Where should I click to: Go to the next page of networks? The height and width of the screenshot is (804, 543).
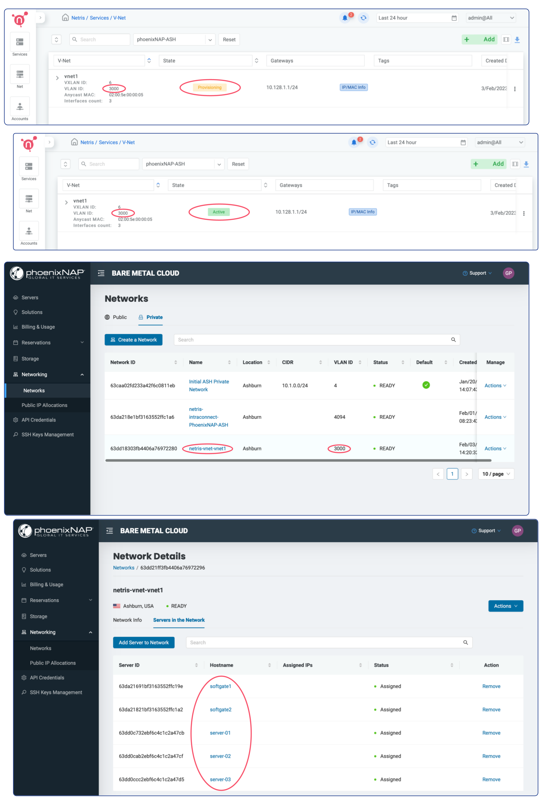point(466,474)
